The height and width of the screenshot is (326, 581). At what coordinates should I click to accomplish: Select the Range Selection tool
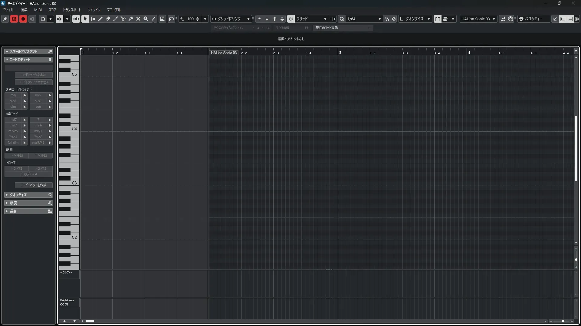tap(93, 19)
